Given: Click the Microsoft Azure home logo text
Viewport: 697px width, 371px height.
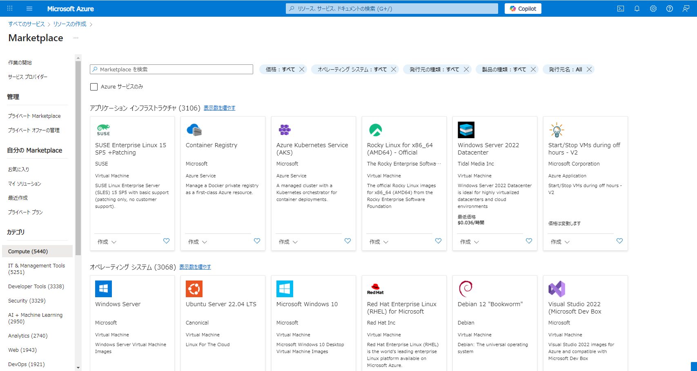Looking at the screenshot, I should (x=70, y=9).
